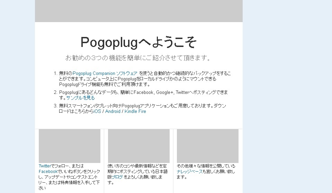The height and width of the screenshot is (193, 332).
Task: Follow the Twitter link
Action: point(45,166)
